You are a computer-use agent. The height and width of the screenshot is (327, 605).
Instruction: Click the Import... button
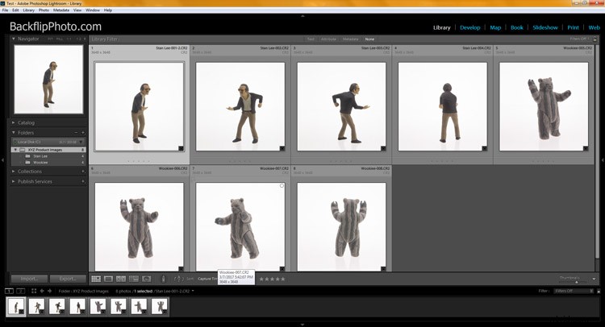29,279
